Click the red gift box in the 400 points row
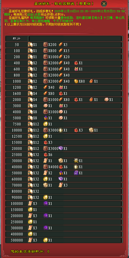 click(76, 63)
